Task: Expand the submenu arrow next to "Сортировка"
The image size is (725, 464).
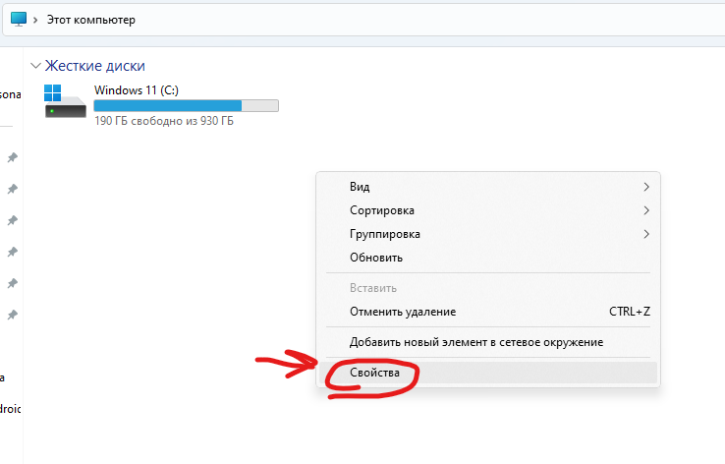Action: click(x=646, y=210)
